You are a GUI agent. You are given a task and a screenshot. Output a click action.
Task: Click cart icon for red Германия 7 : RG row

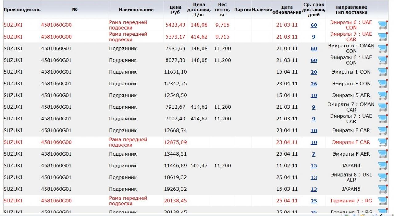click(x=382, y=201)
